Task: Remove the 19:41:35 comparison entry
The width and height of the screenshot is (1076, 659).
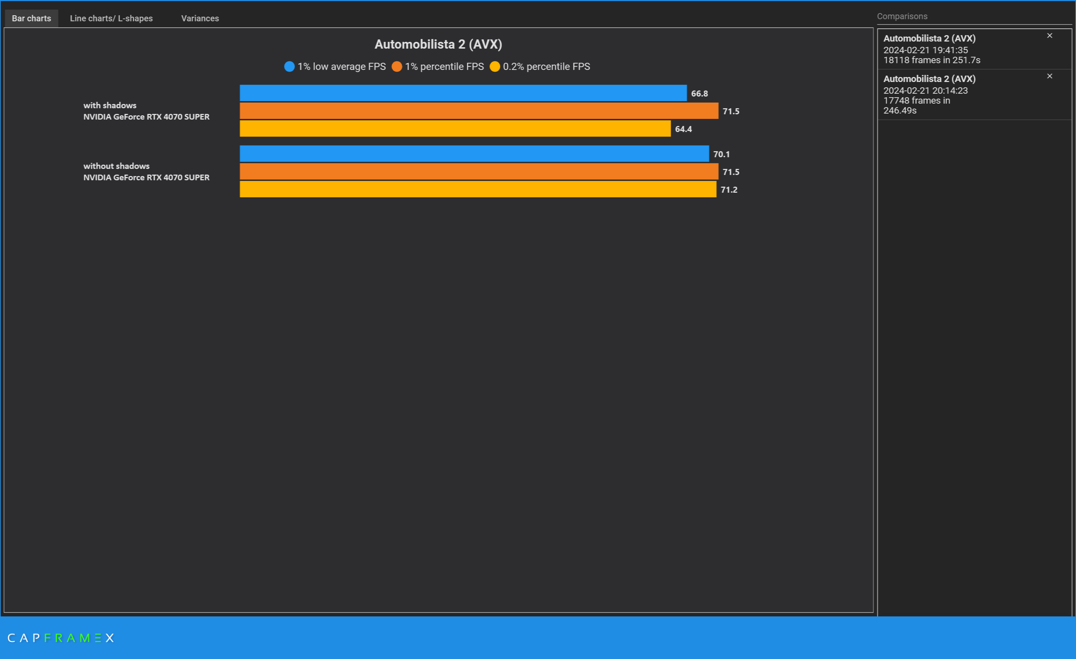Action: coord(1049,36)
